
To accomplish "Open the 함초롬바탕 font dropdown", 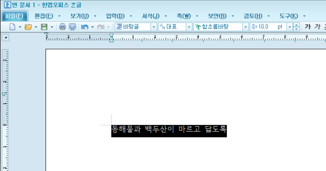I will [246, 27].
